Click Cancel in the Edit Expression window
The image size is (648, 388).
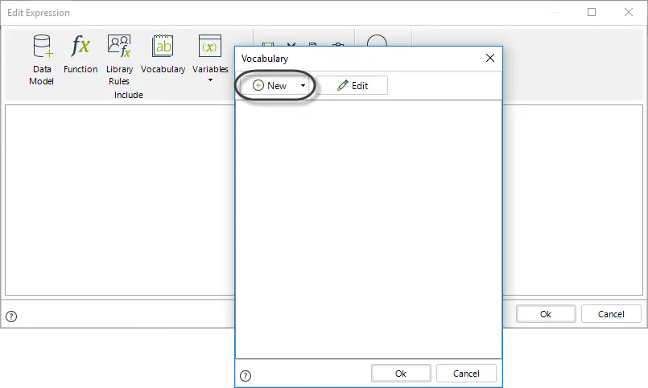611,314
